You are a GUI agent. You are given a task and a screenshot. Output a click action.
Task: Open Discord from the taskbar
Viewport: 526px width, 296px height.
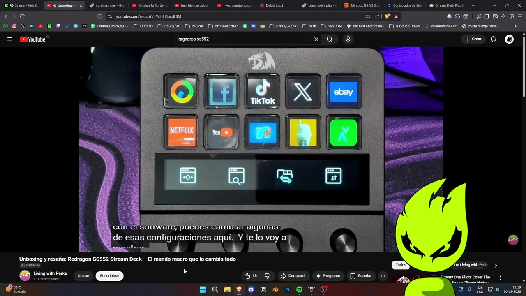coord(251,289)
